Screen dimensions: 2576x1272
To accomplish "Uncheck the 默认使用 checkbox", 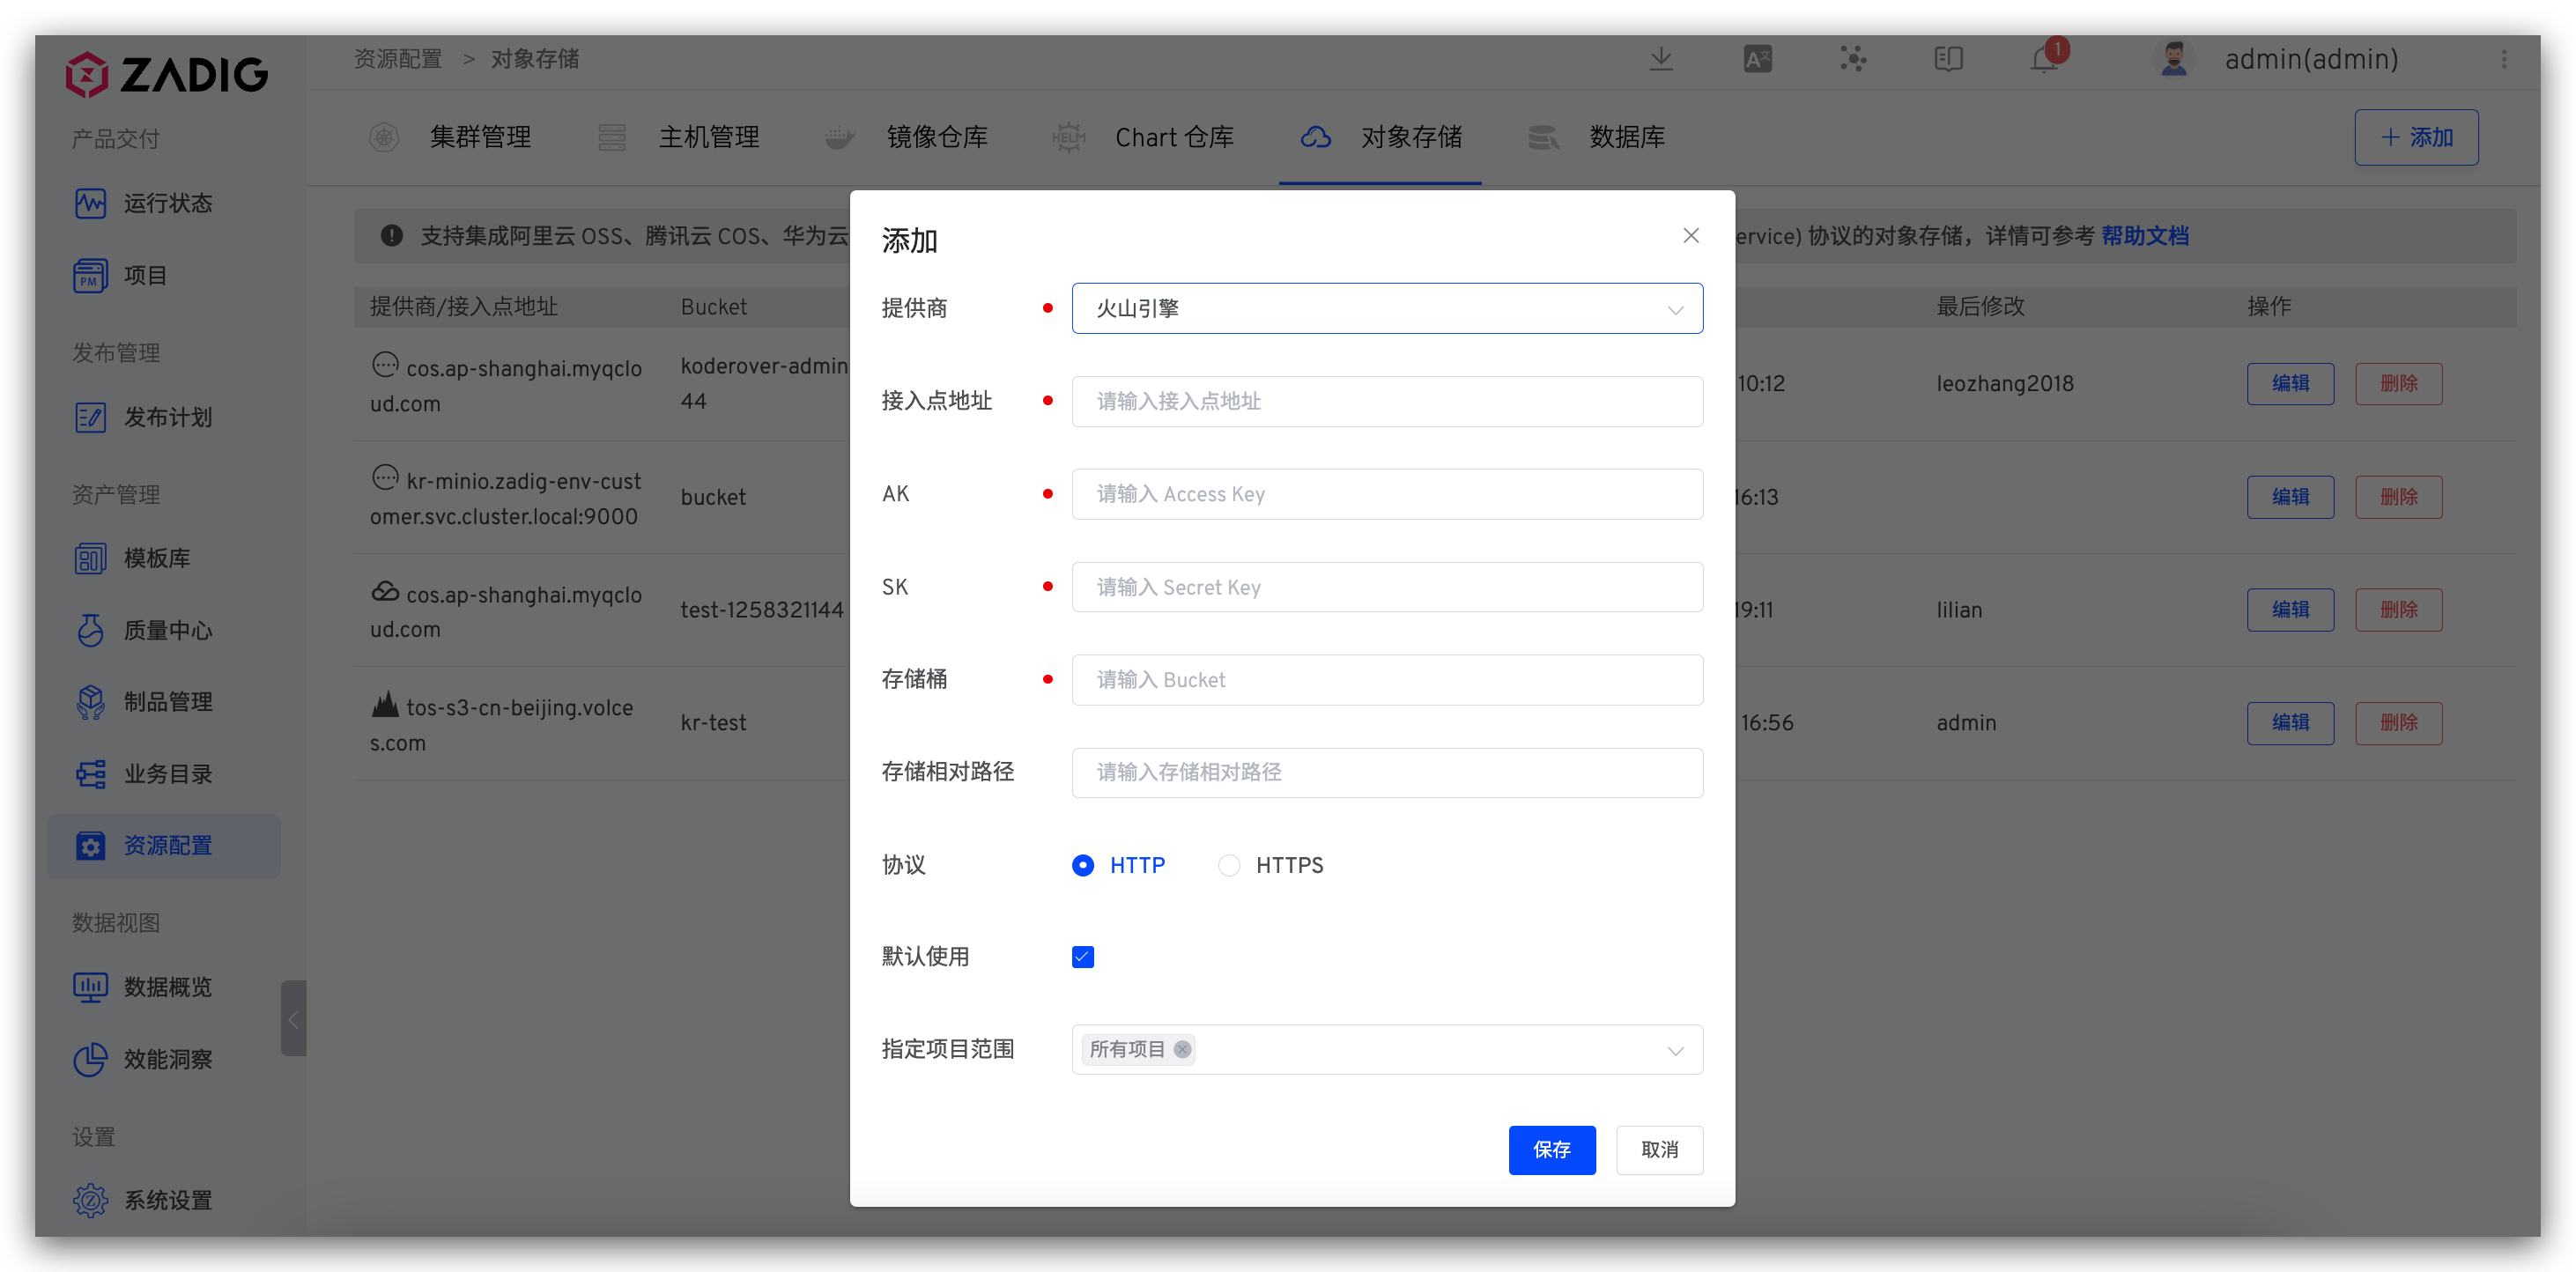I will pyautogui.click(x=1083, y=957).
